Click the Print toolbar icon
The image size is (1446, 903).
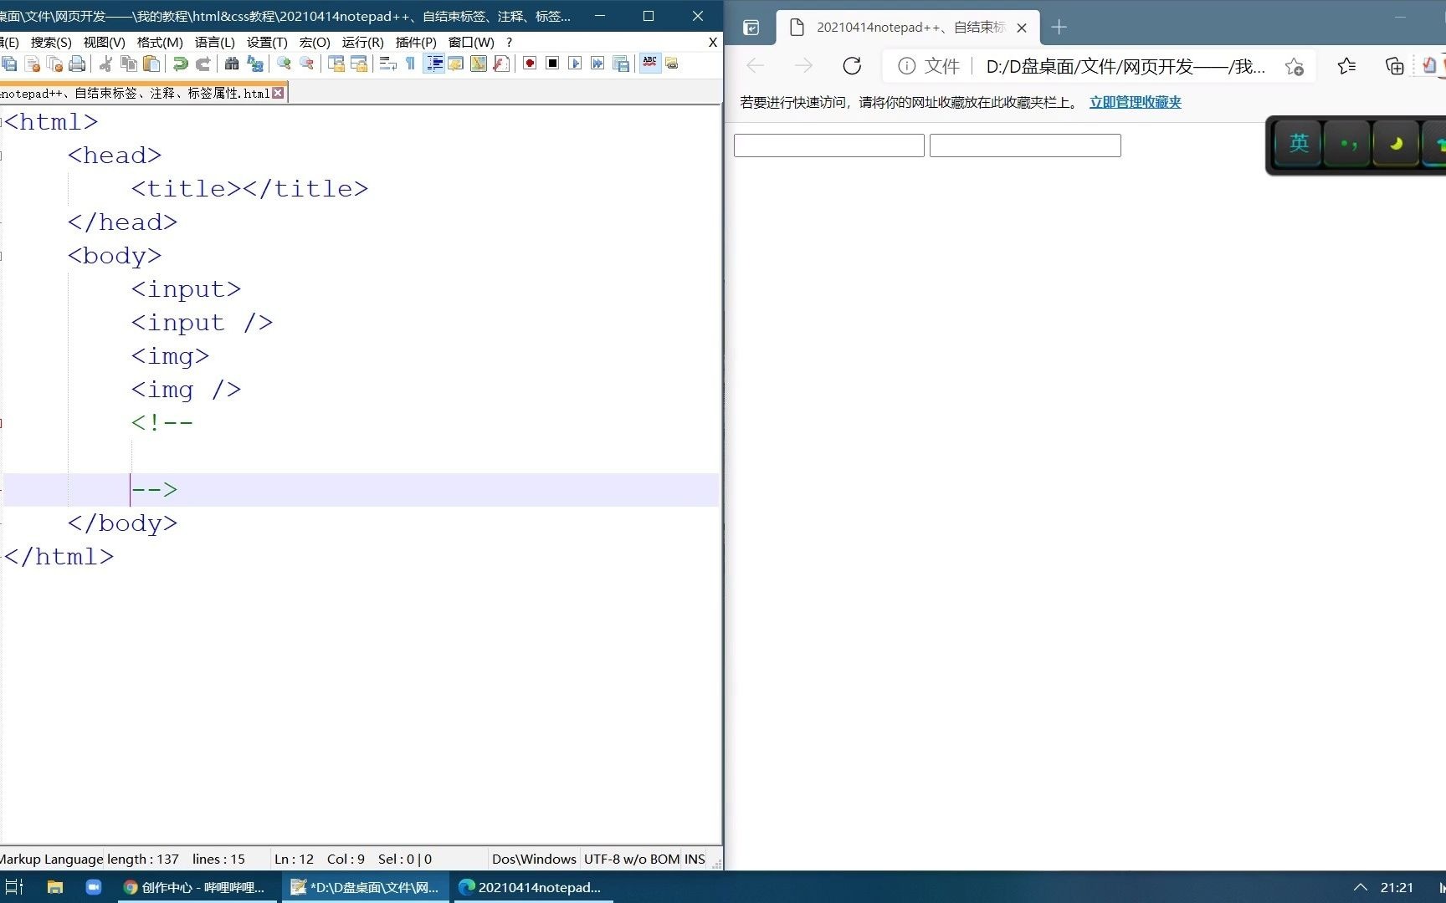[77, 64]
